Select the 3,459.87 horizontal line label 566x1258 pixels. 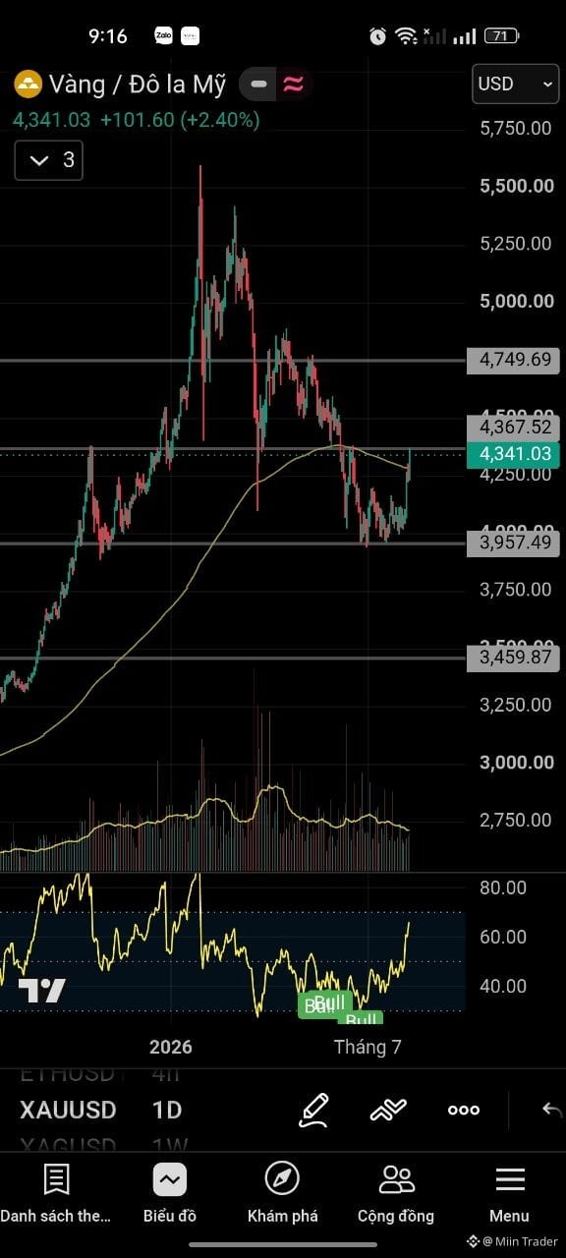coord(515,658)
